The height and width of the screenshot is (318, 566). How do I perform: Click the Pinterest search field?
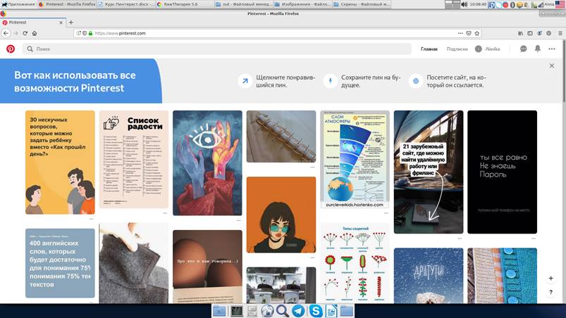pyautogui.click(x=219, y=49)
